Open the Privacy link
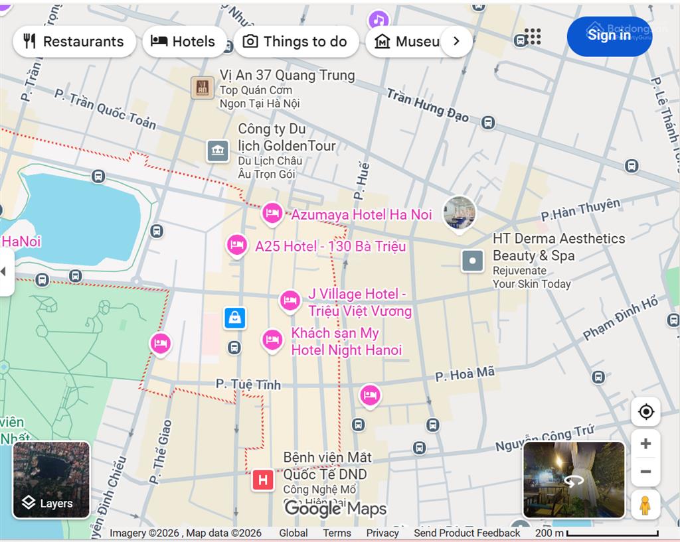The height and width of the screenshot is (542, 680). tap(382, 533)
